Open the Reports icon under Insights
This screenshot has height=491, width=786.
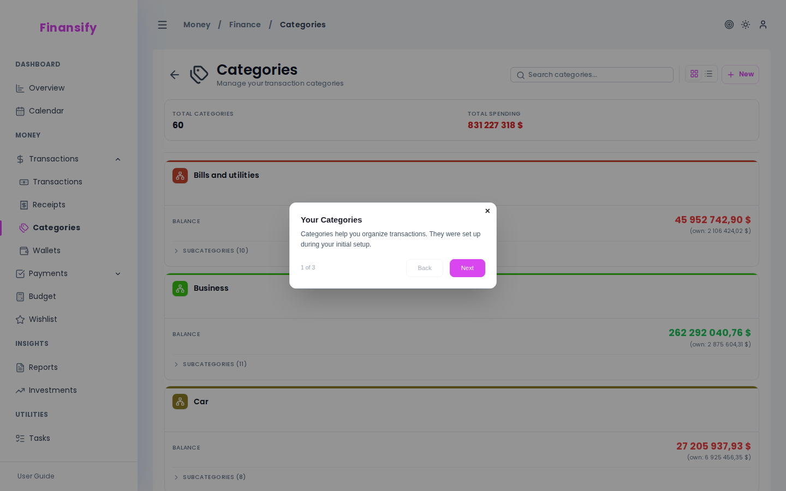[20, 367]
